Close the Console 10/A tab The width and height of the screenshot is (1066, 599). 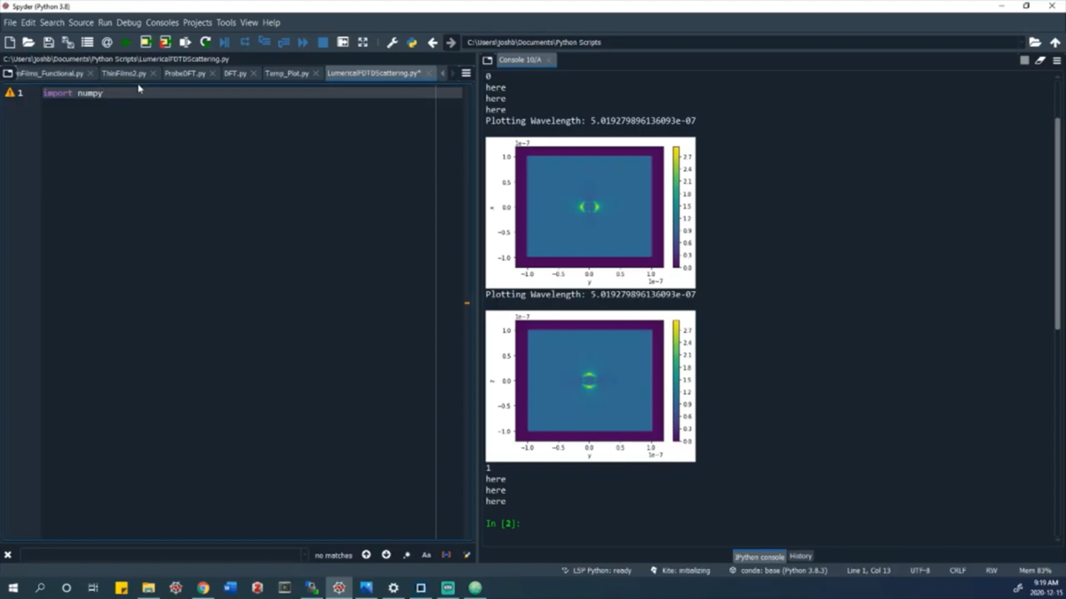[x=549, y=60]
